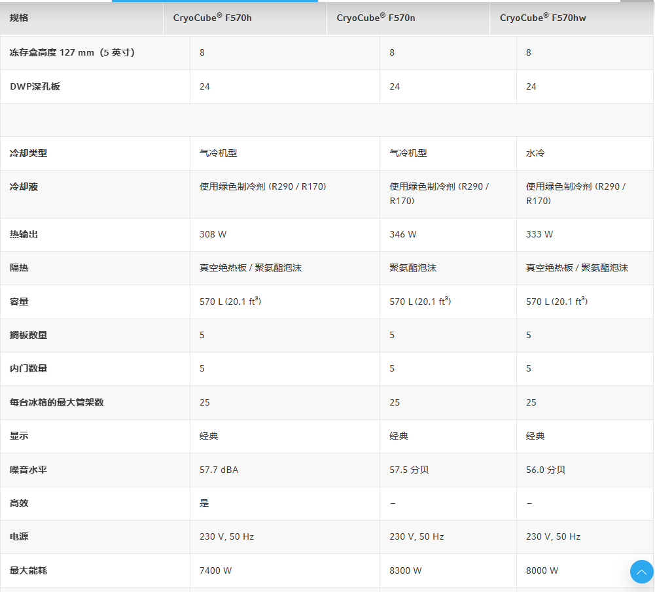Image resolution: width=655 pixels, height=592 pixels.
Task: Click the 8300 W power value
Action: coord(406,570)
